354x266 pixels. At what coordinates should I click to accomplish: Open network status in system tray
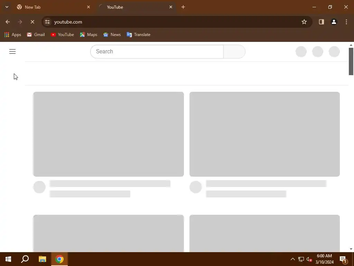point(301,259)
